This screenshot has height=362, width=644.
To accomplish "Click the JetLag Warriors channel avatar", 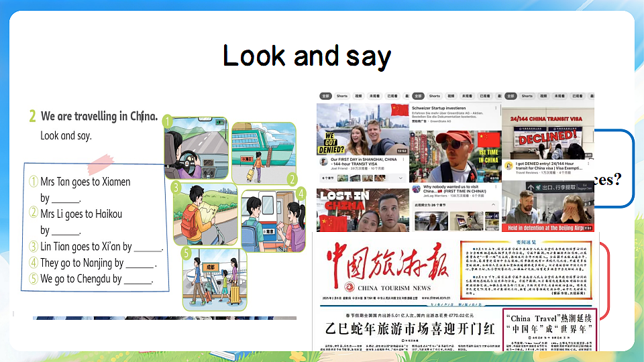I will [x=416, y=189].
